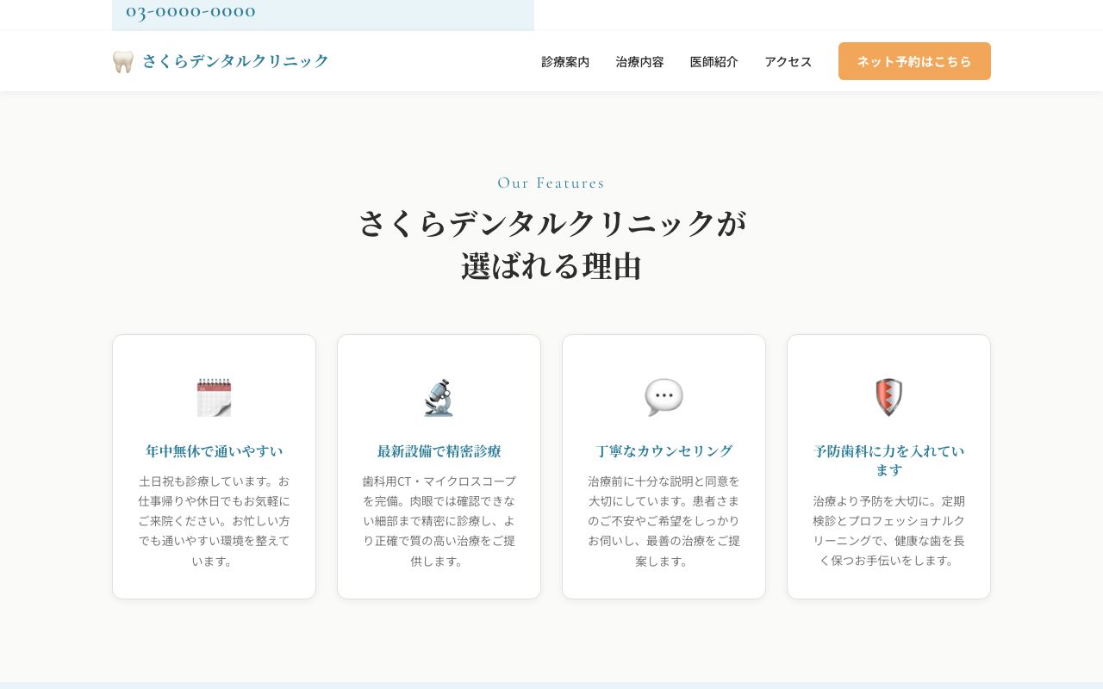Navigate to アクセス from the header
1103x689 pixels.
tap(788, 61)
